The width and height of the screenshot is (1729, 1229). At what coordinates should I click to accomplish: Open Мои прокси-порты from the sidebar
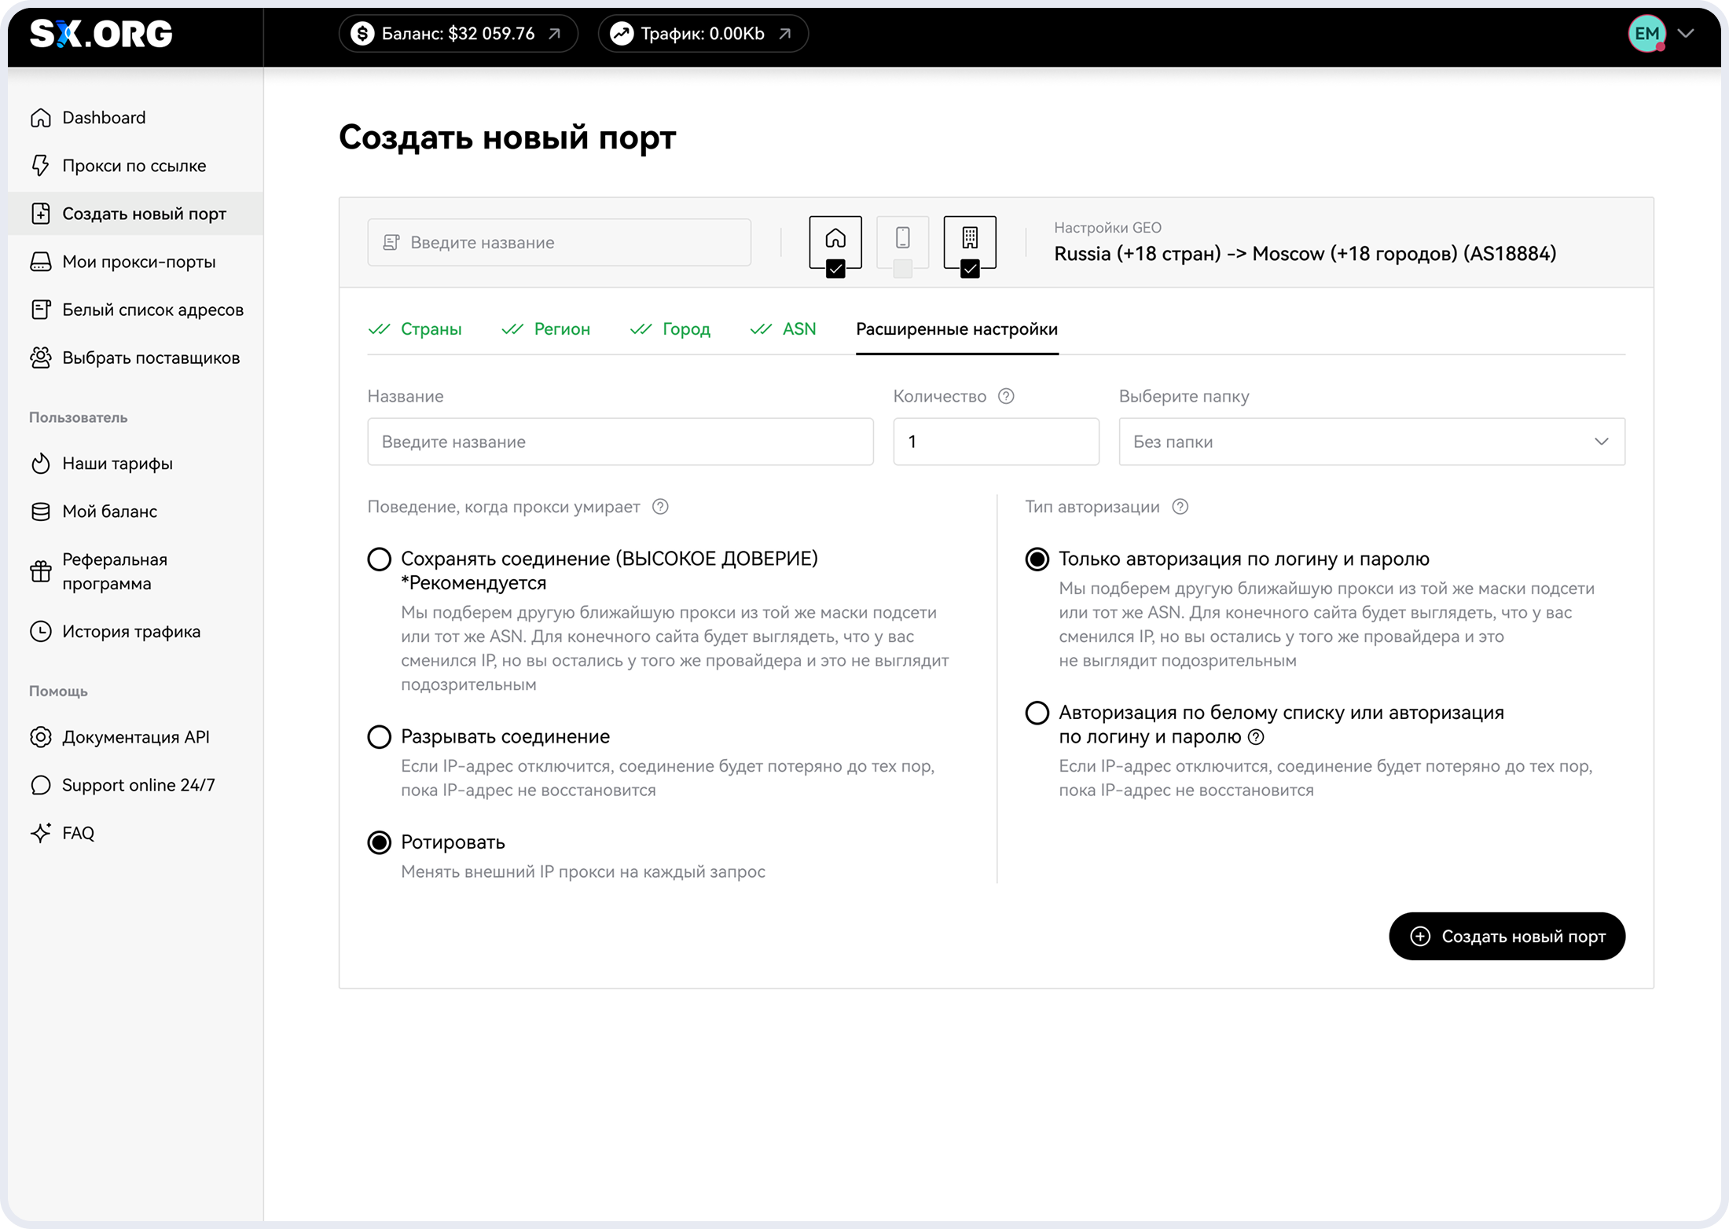[x=138, y=262]
